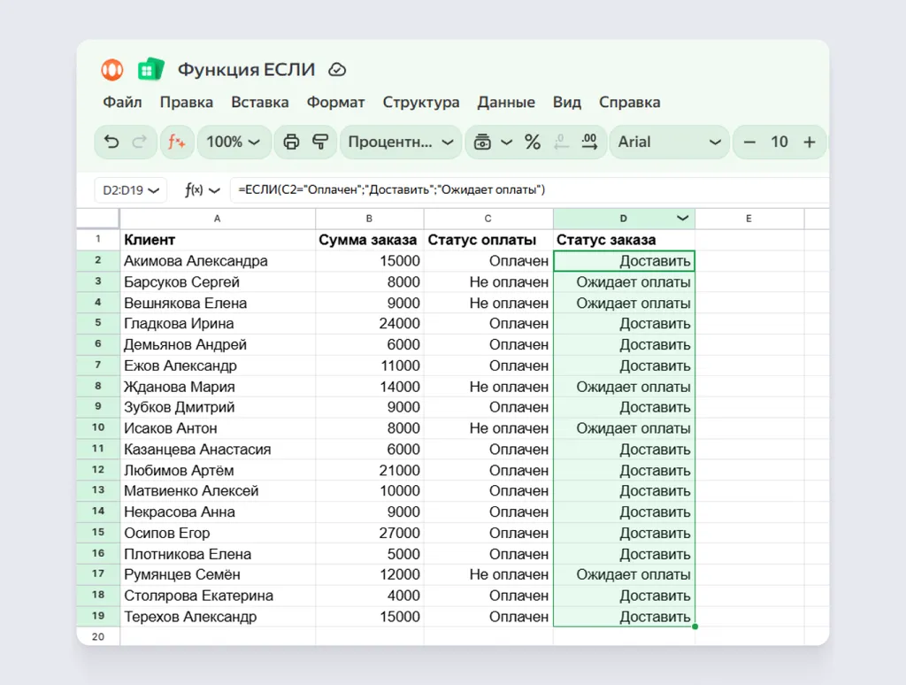The height and width of the screenshot is (685, 906).
Task: Select the paint format roller icon
Action: point(320,142)
